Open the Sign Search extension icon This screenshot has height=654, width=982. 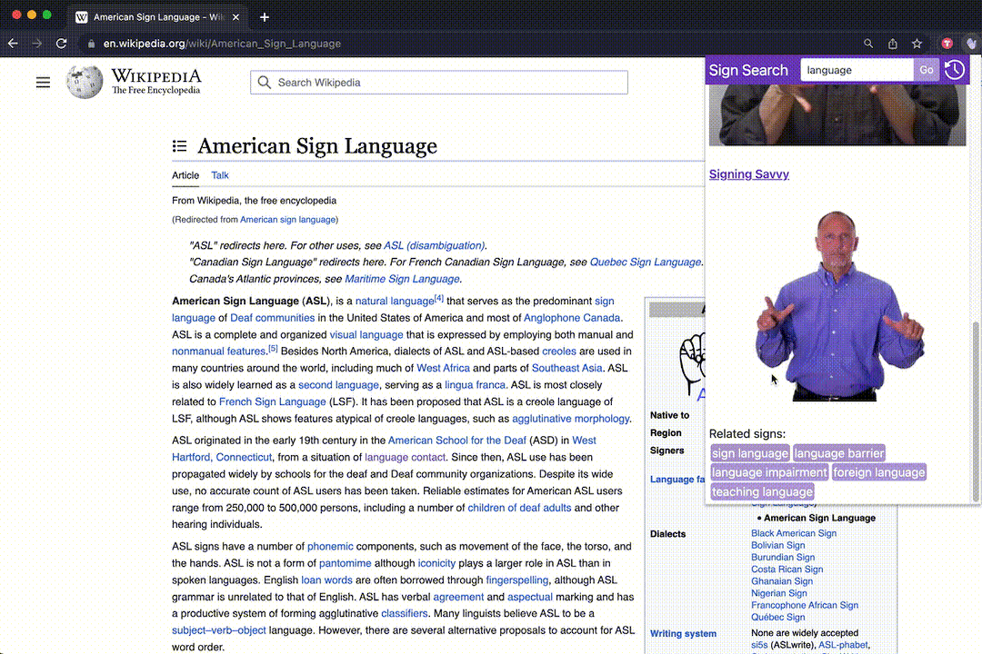971,44
